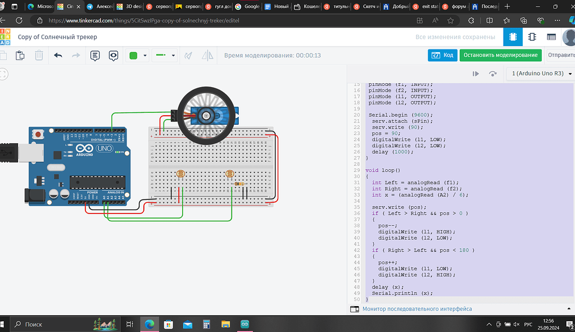Image resolution: width=575 pixels, height=332 pixels.
Task: Switch to the Google tab
Action: (247, 7)
